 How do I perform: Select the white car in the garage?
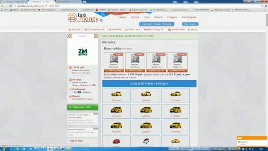point(146,141)
